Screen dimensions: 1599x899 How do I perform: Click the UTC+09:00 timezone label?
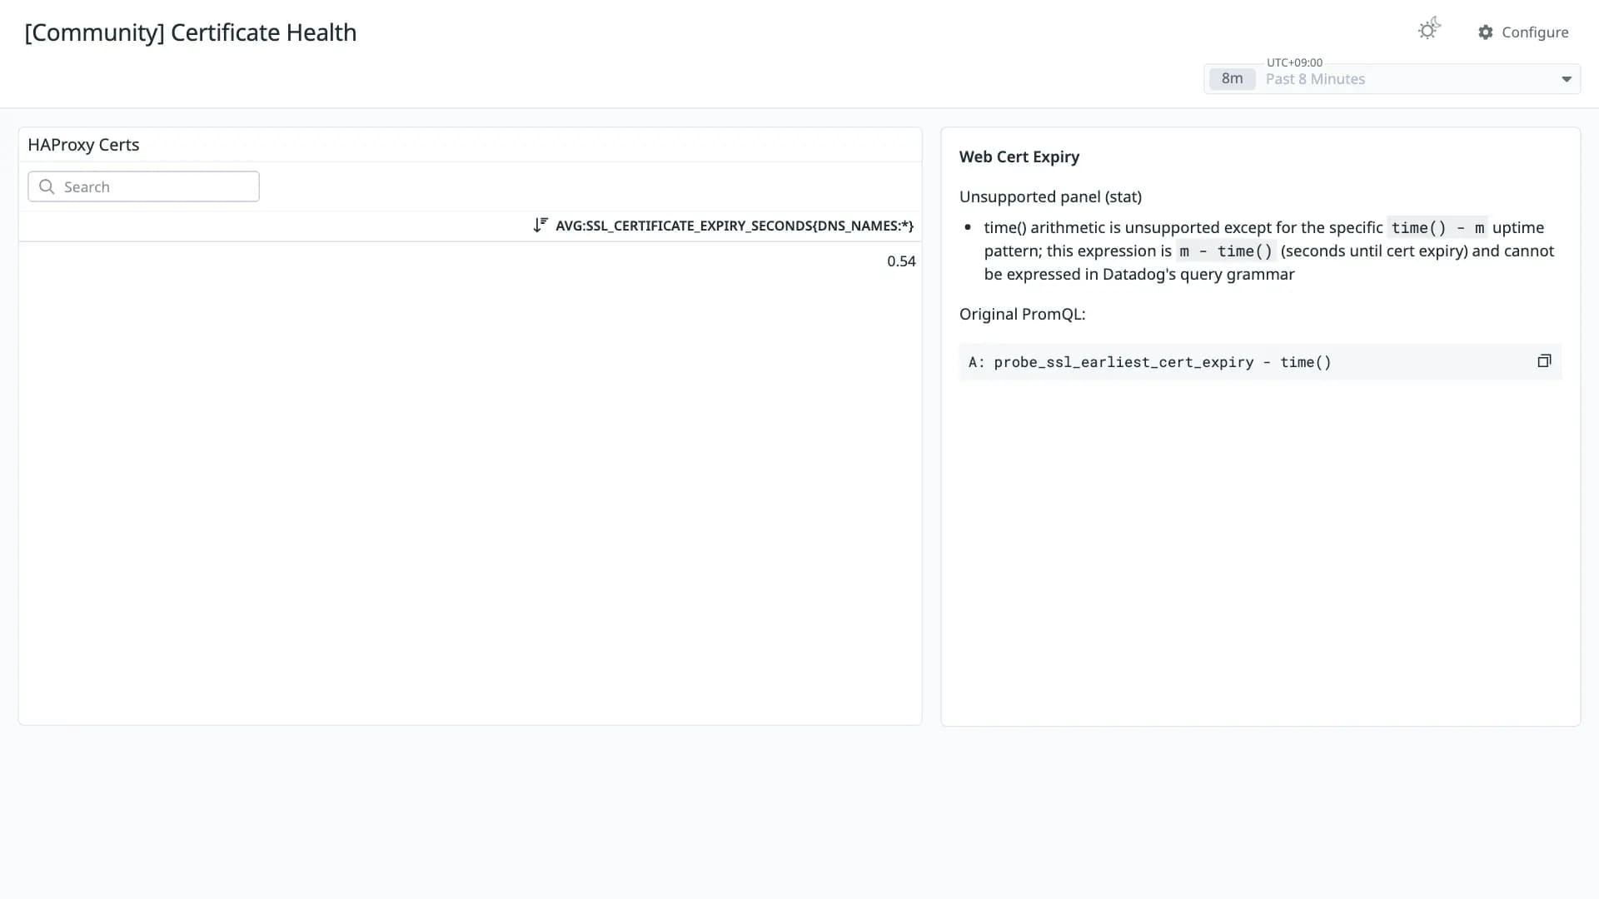click(x=1294, y=62)
